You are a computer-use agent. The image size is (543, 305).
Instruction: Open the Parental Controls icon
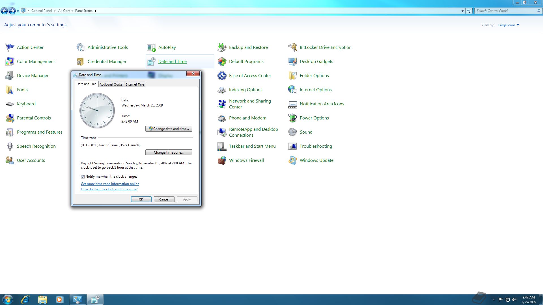point(10,118)
